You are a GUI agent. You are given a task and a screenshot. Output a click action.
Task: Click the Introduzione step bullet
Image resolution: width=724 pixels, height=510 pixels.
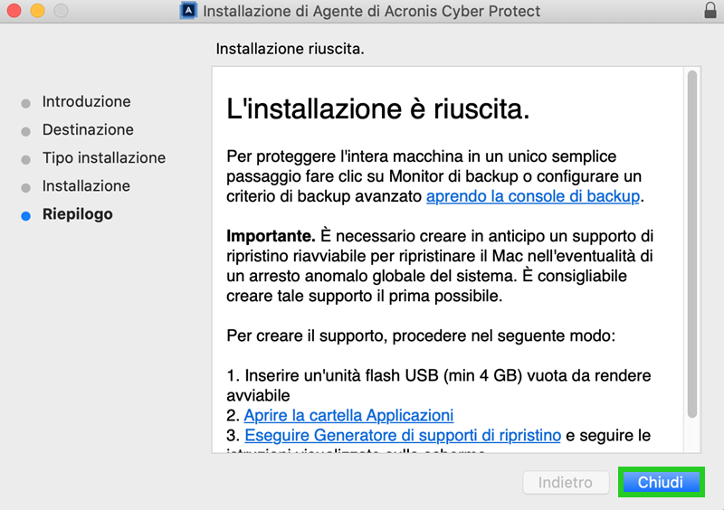point(26,103)
